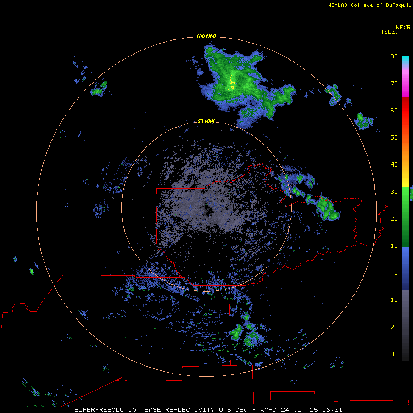The width and height of the screenshot is (413, 413).
Task: Click the green segment of the color bar
Action: click(405, 216)
